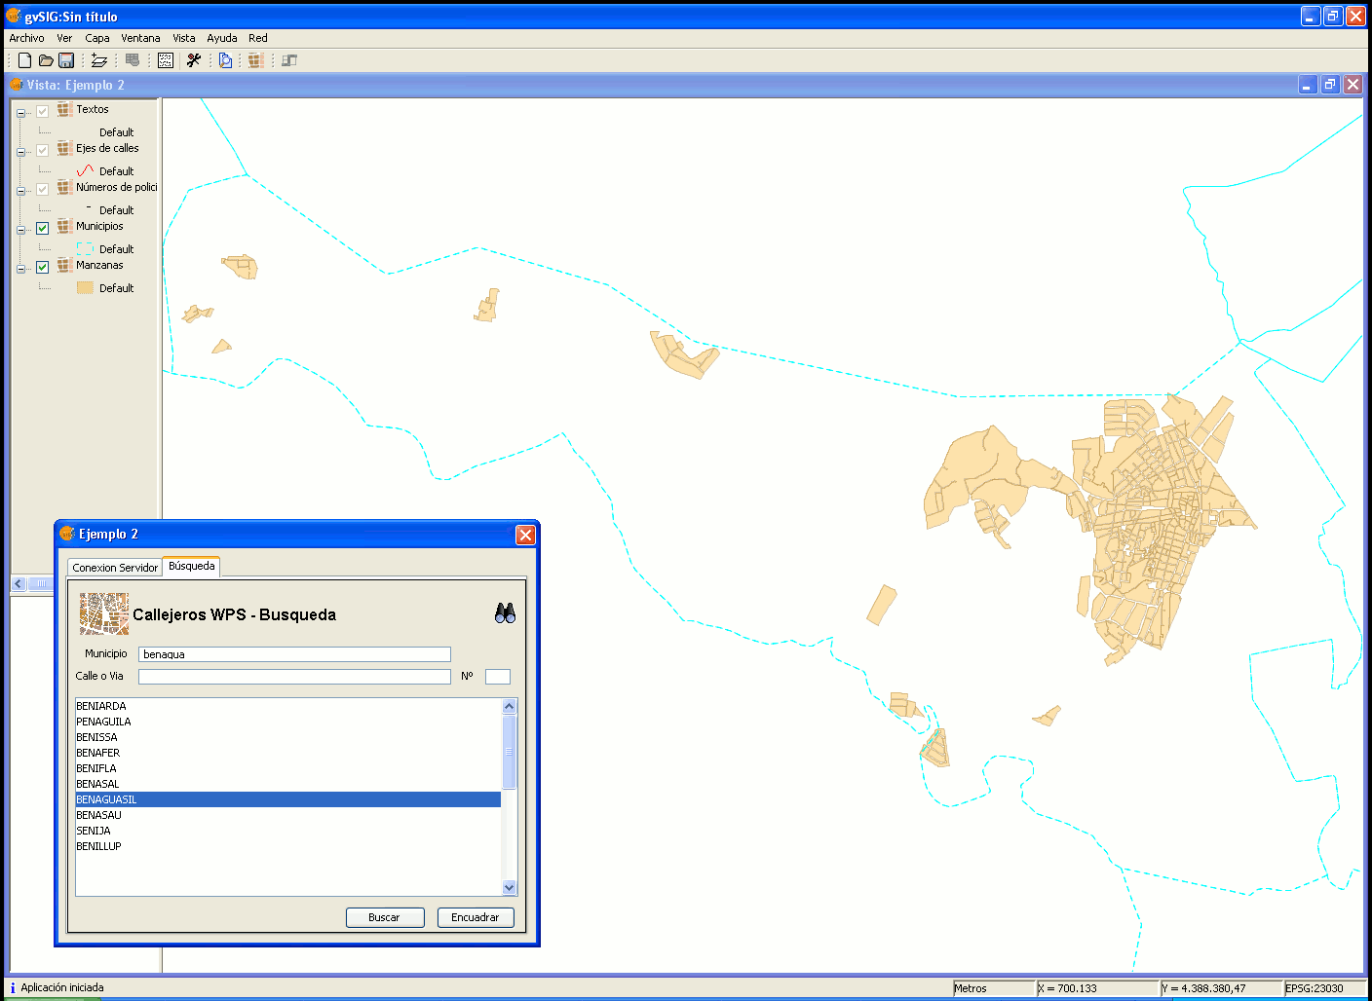Click the window layout toolbar icon

289,60
